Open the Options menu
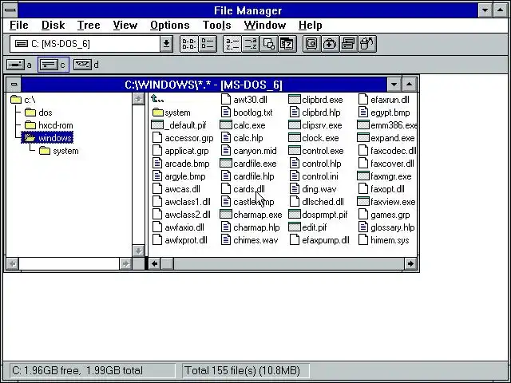511x383 pixels. [170, 25]
